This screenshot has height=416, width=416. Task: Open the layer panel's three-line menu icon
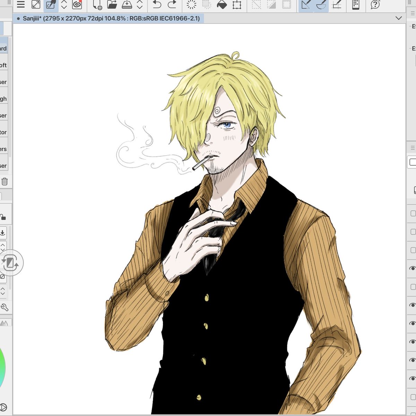coord(413,148)
